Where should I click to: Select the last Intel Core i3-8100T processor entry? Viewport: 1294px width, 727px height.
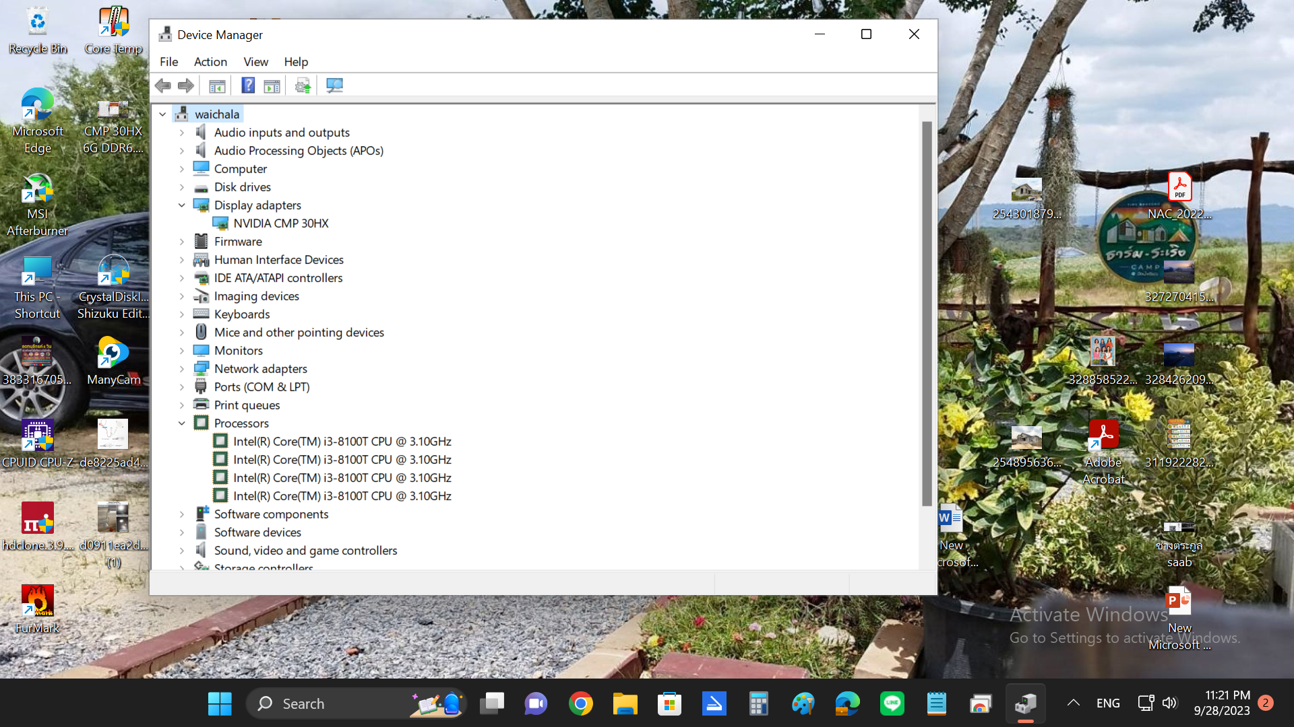coord(342,496)
